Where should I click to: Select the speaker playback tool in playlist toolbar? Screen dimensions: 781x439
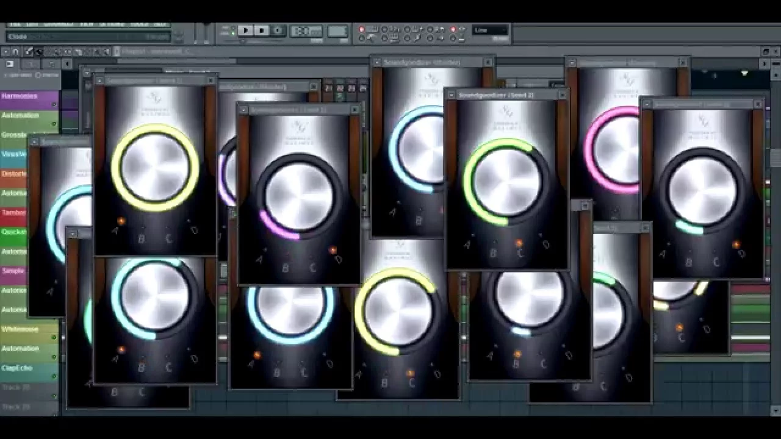pyautogui.click(x=107, y=52)
